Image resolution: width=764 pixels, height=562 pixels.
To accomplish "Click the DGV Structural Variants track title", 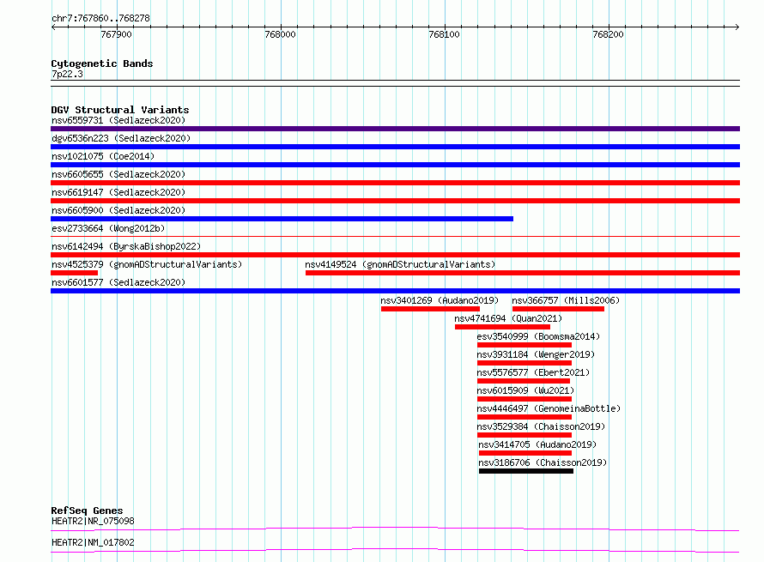I will pos(120,110).
